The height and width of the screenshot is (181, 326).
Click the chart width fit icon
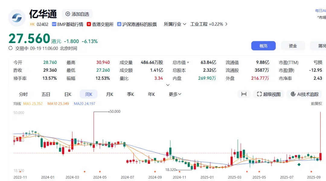point(244,94)
